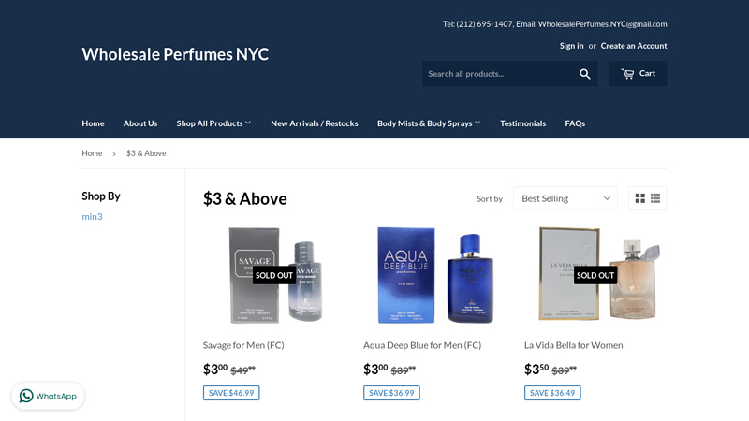
Task: Filter by min3 tag
Action: click(x=92, y=216)
